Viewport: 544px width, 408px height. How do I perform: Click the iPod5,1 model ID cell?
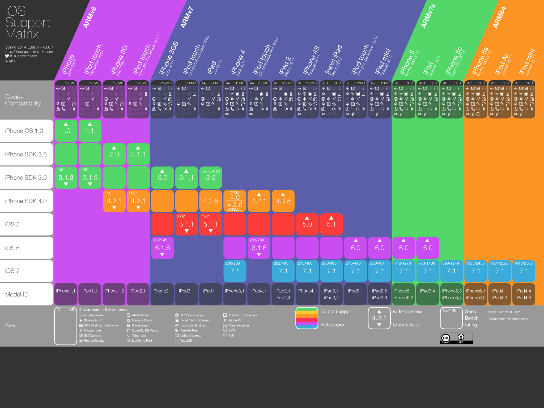(x=355, y=294)
